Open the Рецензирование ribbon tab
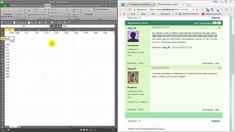Screen dimensions: 235x132 57,6
